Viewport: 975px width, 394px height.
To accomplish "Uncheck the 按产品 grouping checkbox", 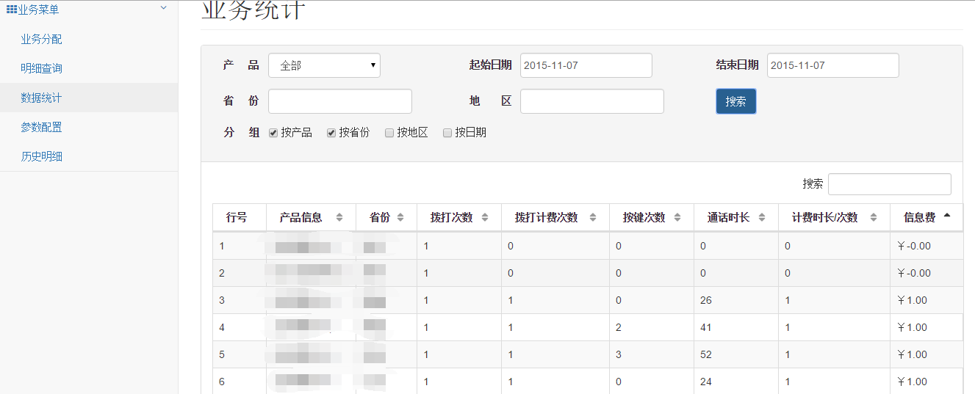I will tap(273, 133).
